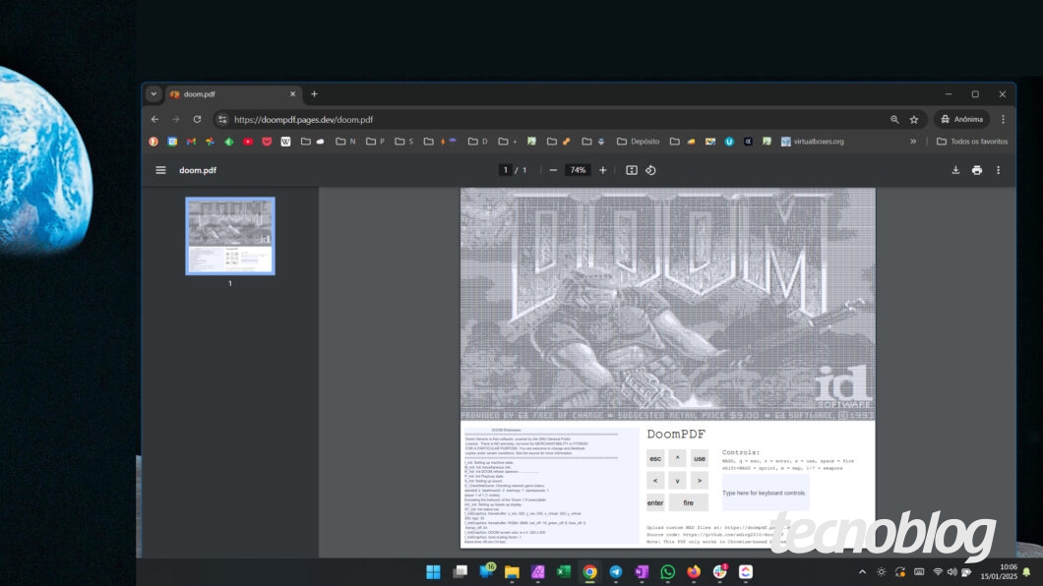Viewport: 1043px width, 586px height.
Task: Reload the doom.pdf page
Action: pyautogui.click(x=196, y=119)
